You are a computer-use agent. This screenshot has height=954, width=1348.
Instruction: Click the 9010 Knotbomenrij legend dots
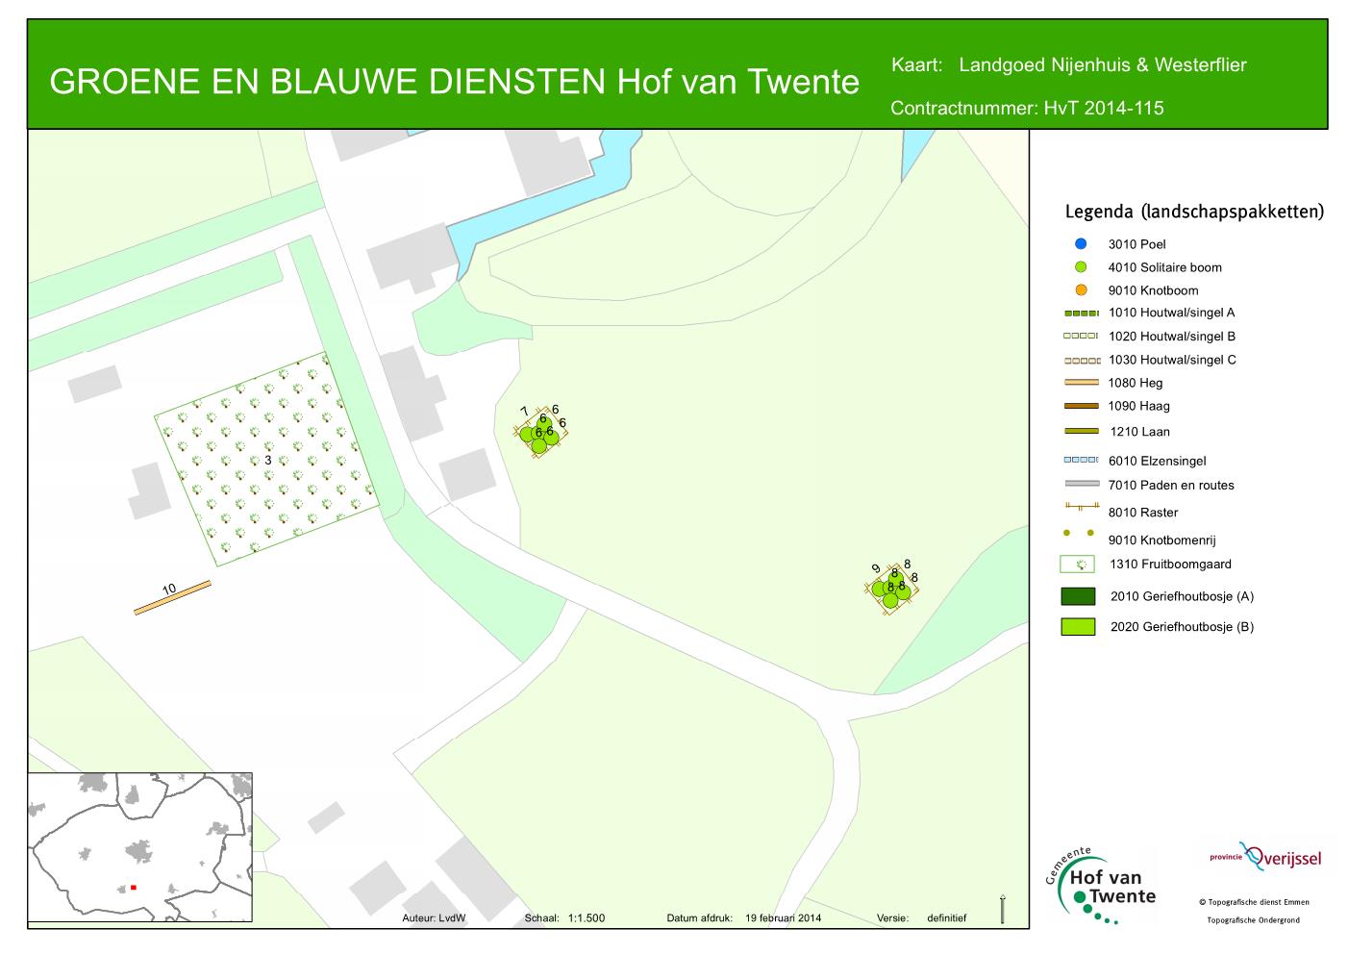1081,532
